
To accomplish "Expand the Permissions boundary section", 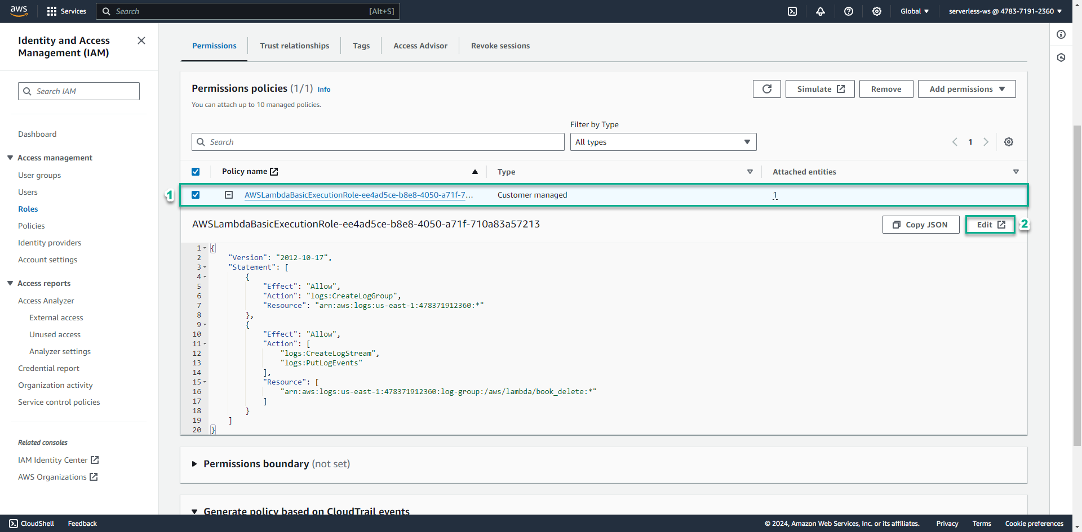I will pyautogui.click(x=194, y=464).
